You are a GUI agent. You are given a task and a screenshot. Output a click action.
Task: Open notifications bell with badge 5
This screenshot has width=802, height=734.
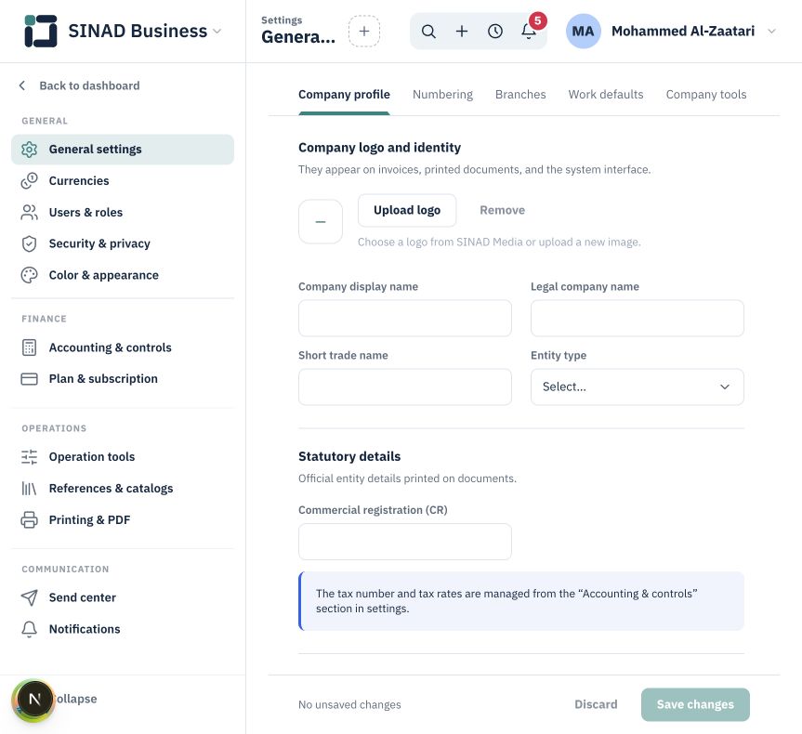[x=529, y=32]
